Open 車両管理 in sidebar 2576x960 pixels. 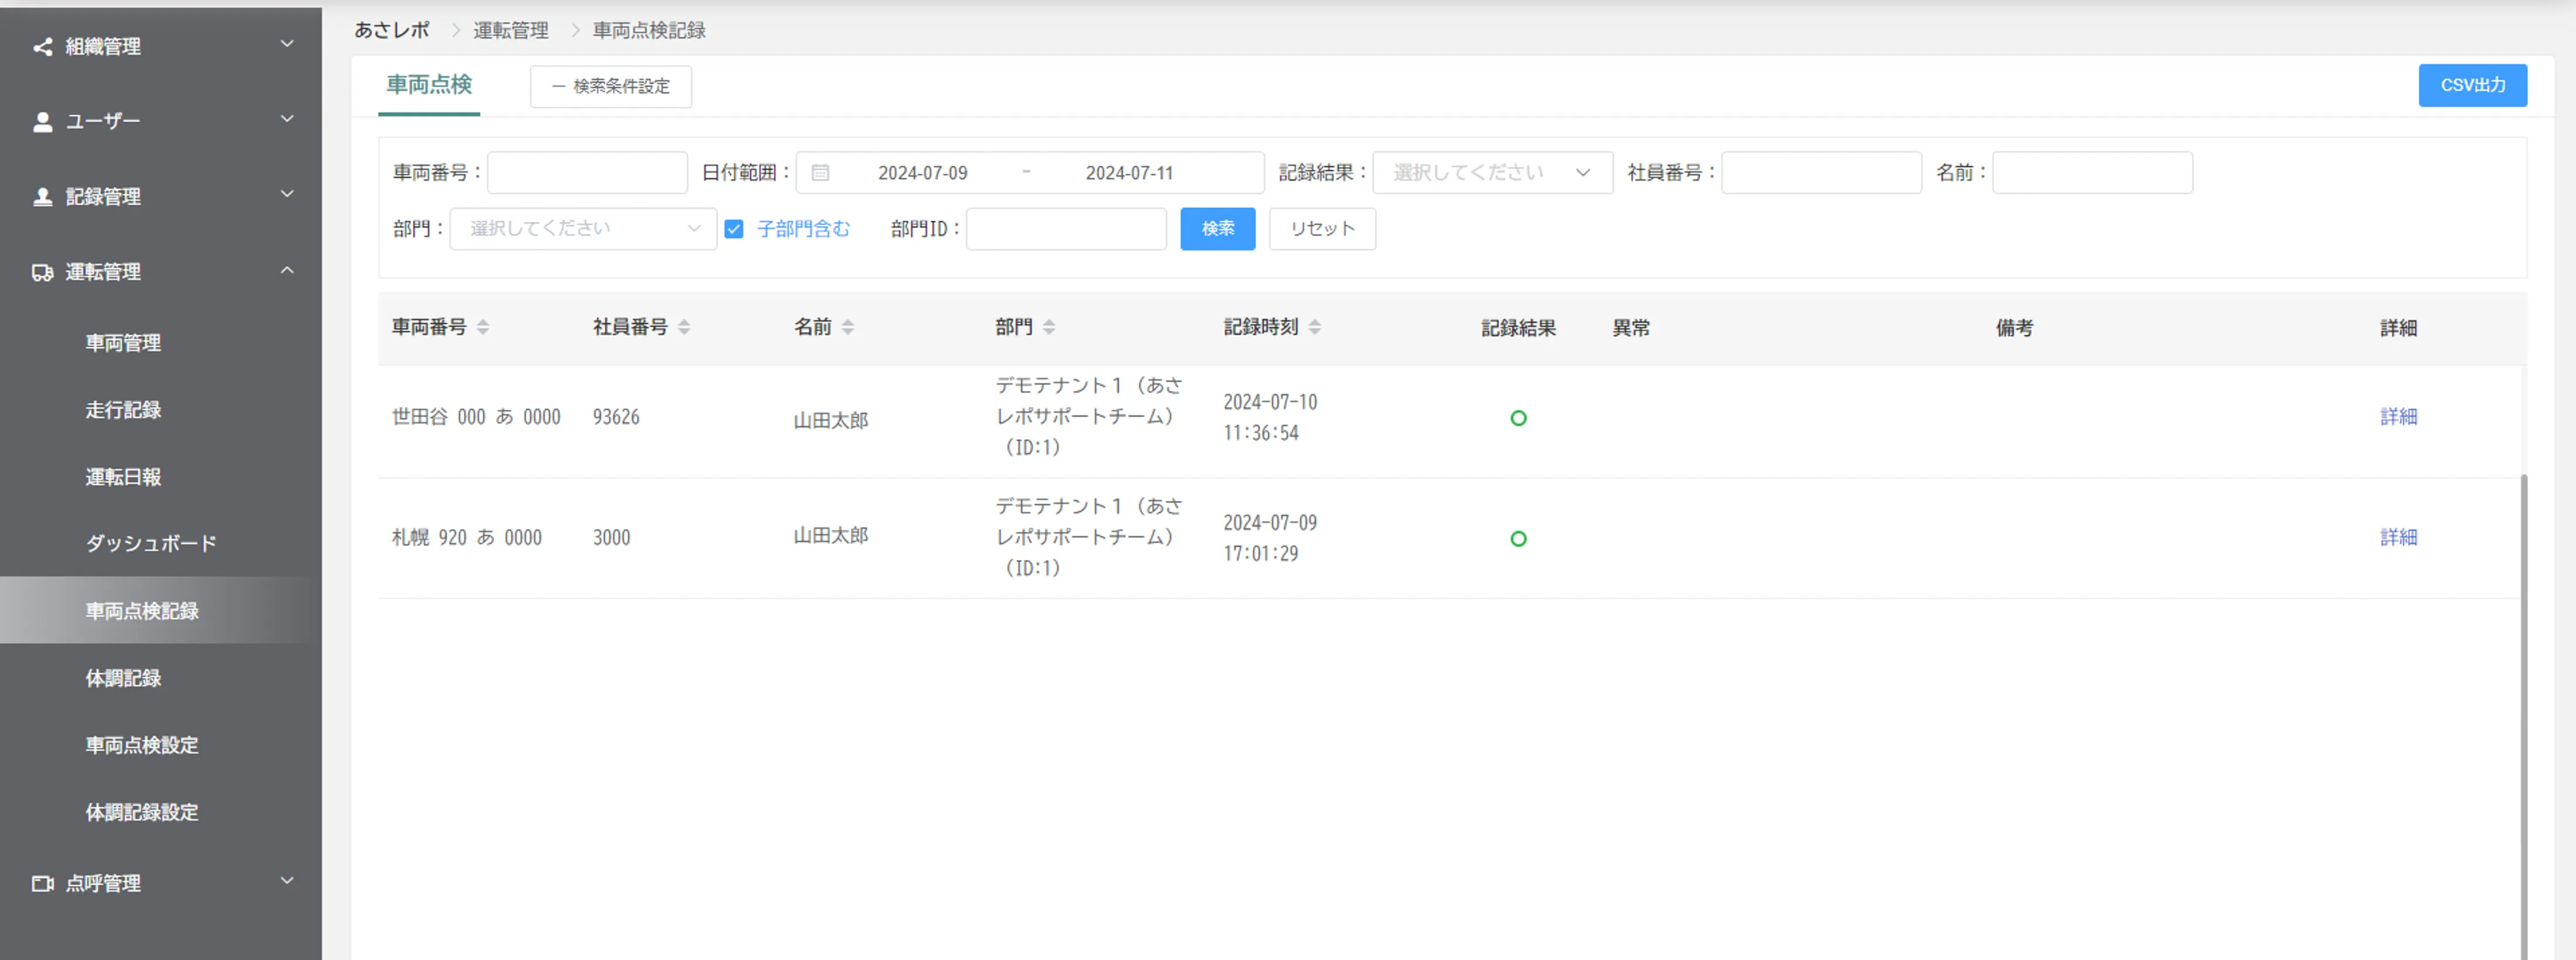pos(123,343)
